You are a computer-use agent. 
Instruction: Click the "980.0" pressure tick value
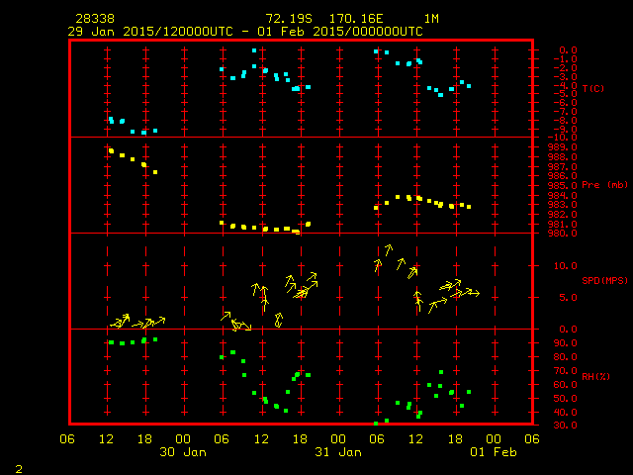click(x=563, y=234)
